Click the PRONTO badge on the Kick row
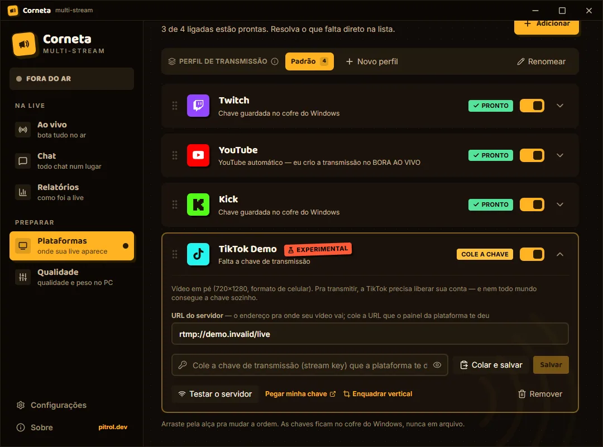Screen dimensions: 603x447 tap(490, 205)
